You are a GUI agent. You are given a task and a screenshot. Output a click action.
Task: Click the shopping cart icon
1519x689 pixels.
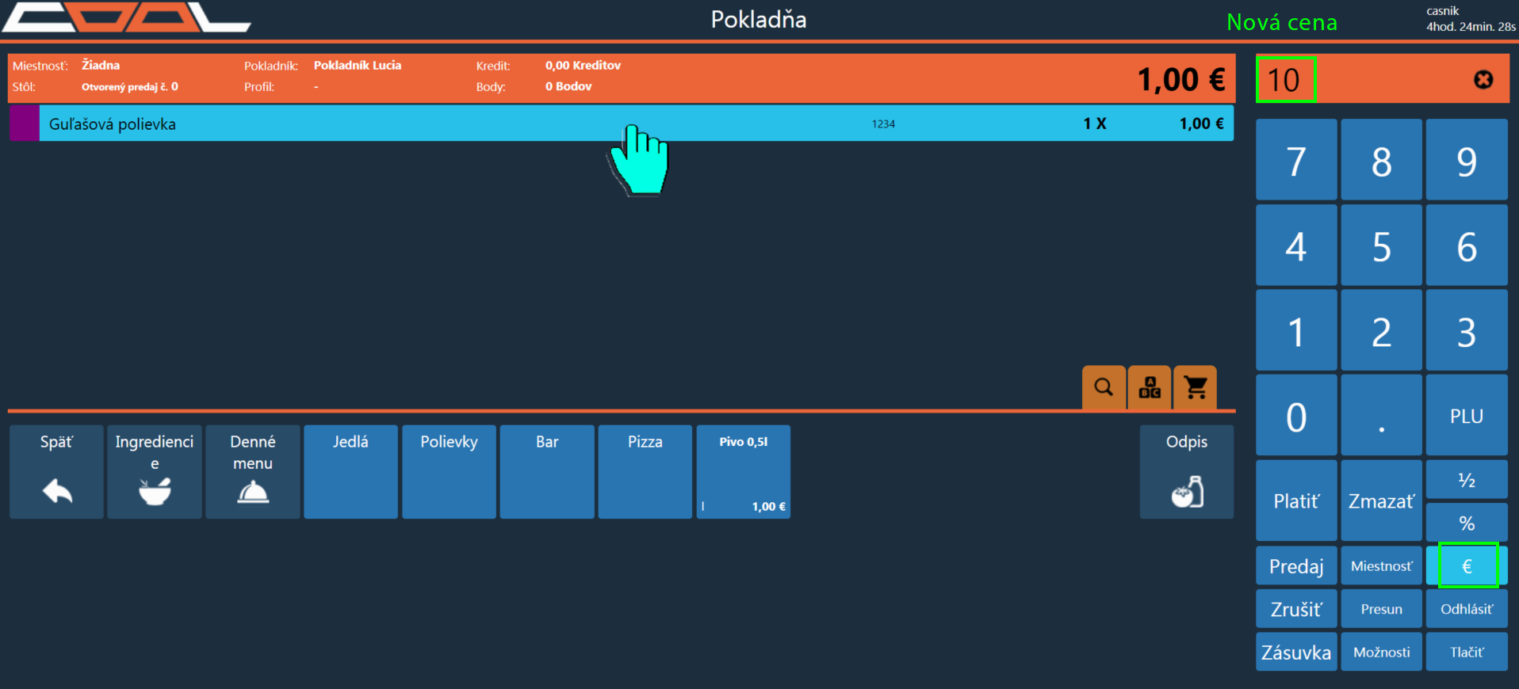tap(1195, 387)
